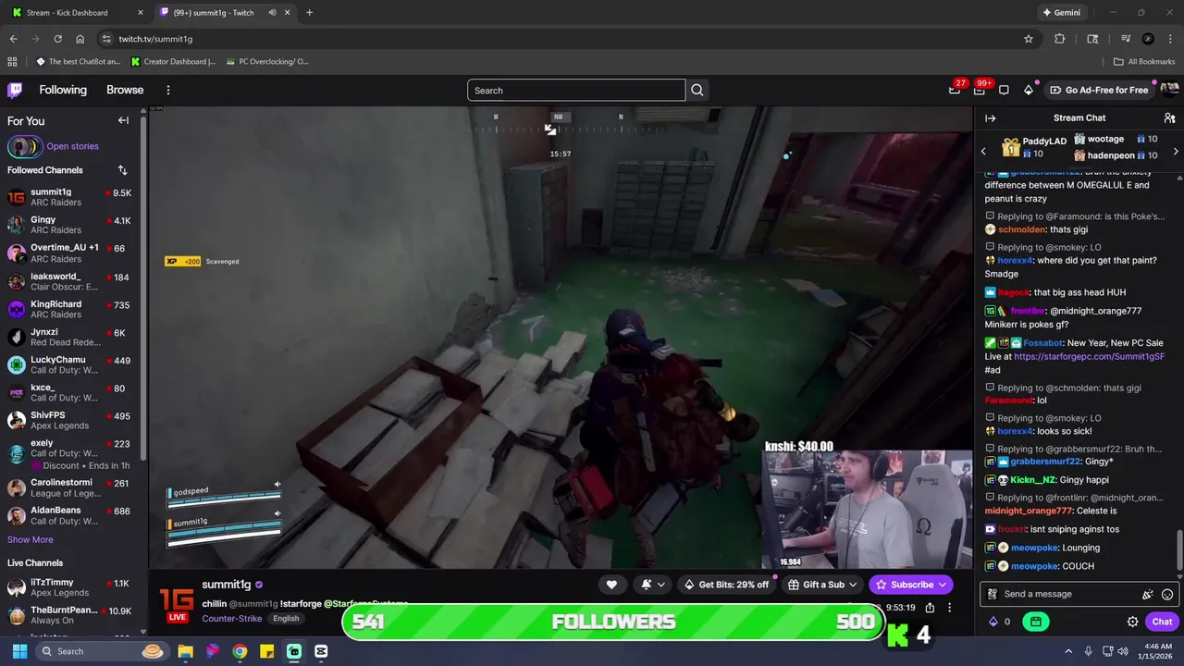Open the Twitch more-options menu
Image resolution: width=1184 pixels, height=666 pixels.
click(168, 90)
